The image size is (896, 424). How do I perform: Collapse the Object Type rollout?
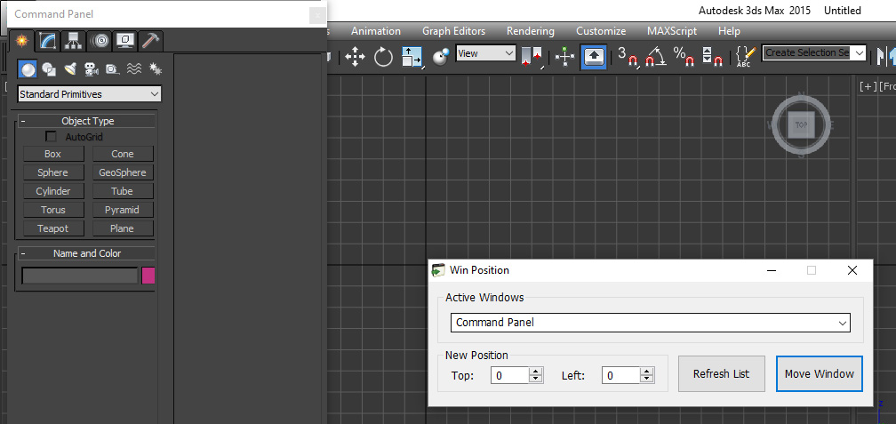pyautogui.click(x=23, y=121)
